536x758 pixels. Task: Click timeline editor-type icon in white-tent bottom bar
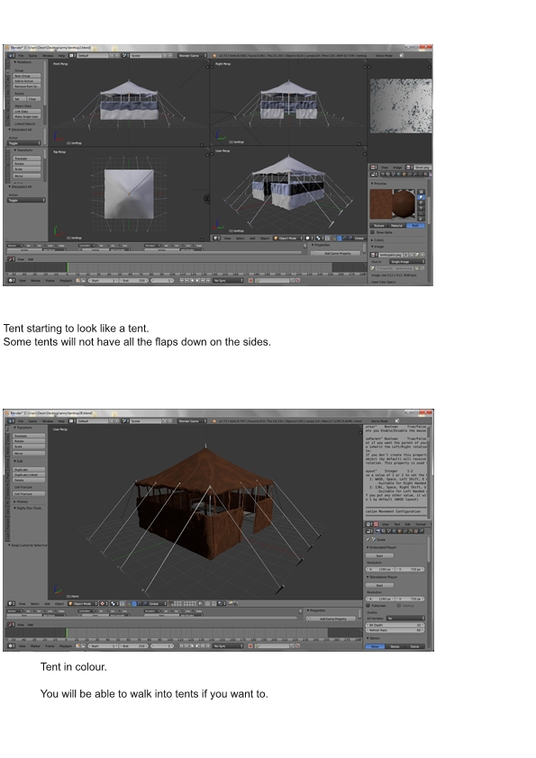point(12,280)
